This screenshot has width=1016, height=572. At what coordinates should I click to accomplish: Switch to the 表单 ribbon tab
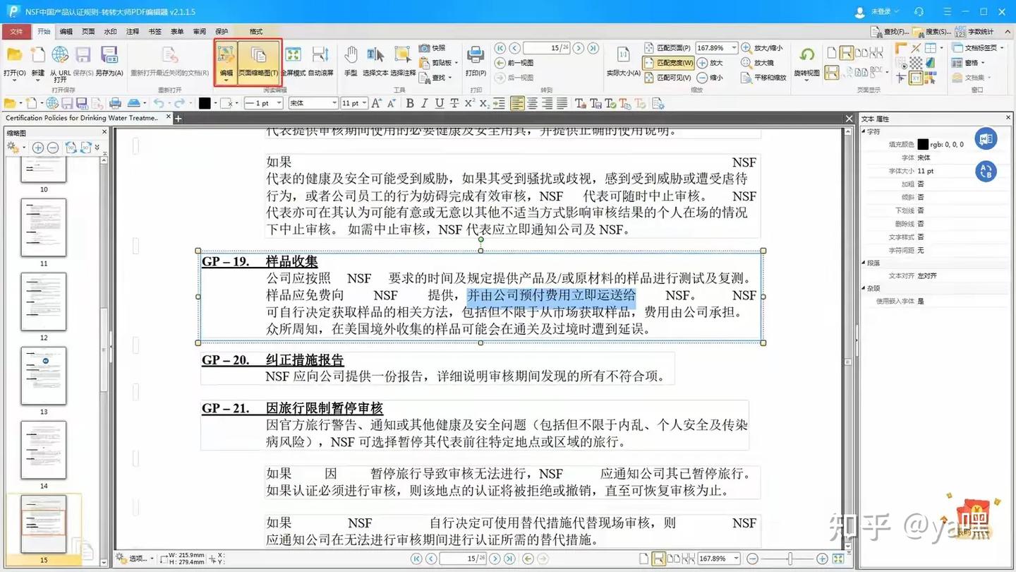(177, 32)
